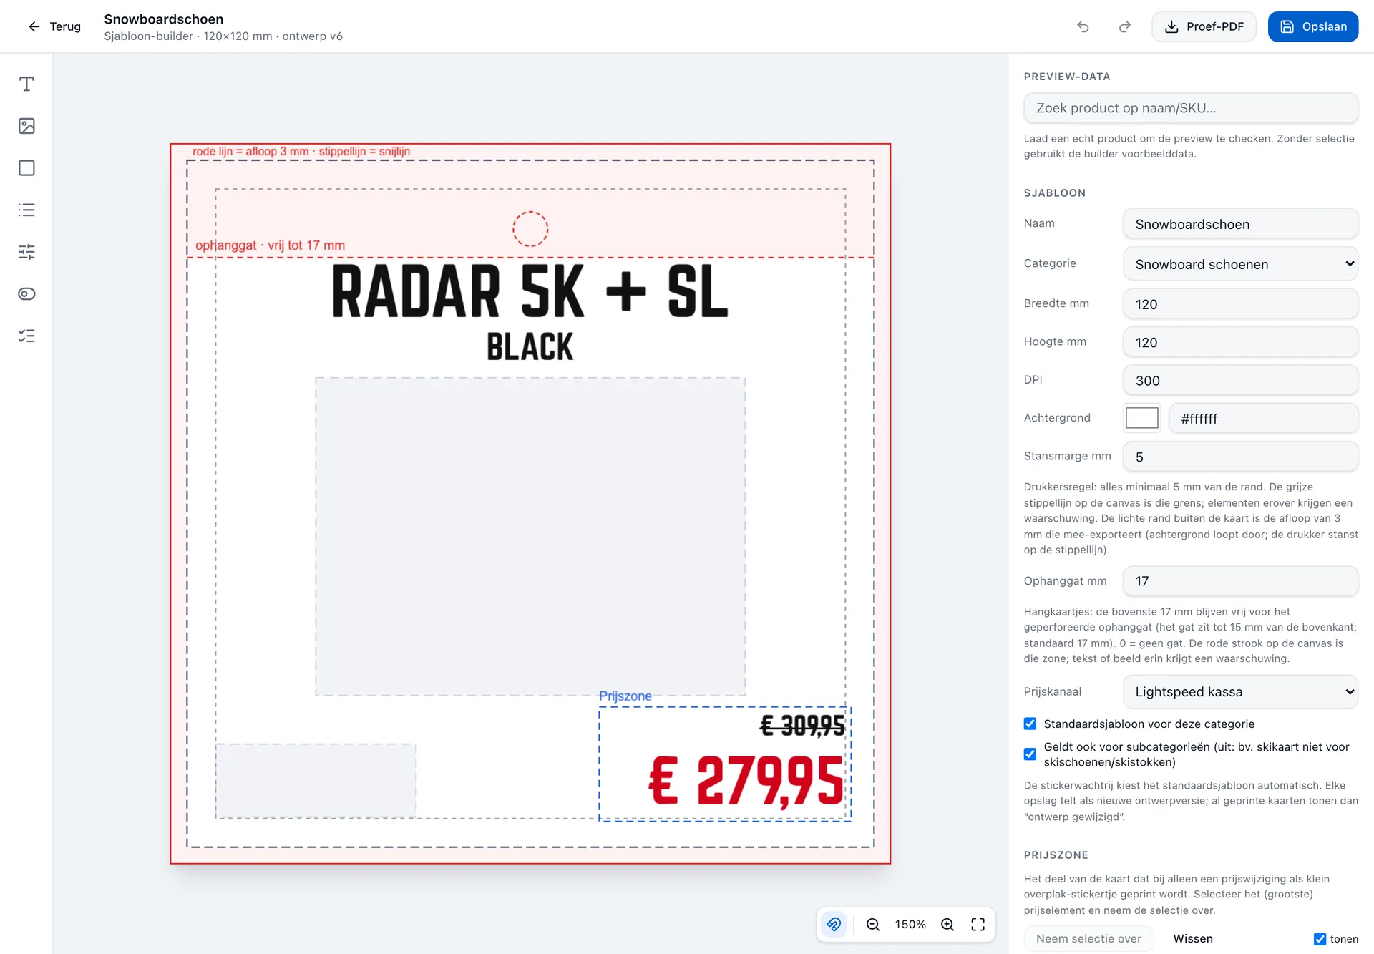Viewport: 1374px width, 954px height.
Task: Select the large gray image placeholder
Action: coord(530,537)
